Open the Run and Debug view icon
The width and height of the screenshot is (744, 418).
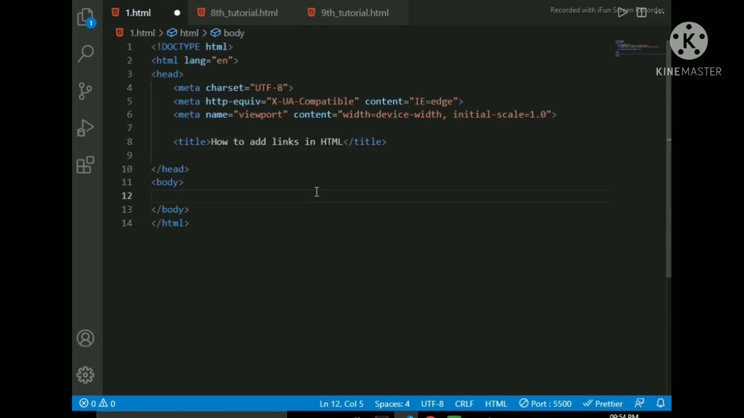point(85,128)
